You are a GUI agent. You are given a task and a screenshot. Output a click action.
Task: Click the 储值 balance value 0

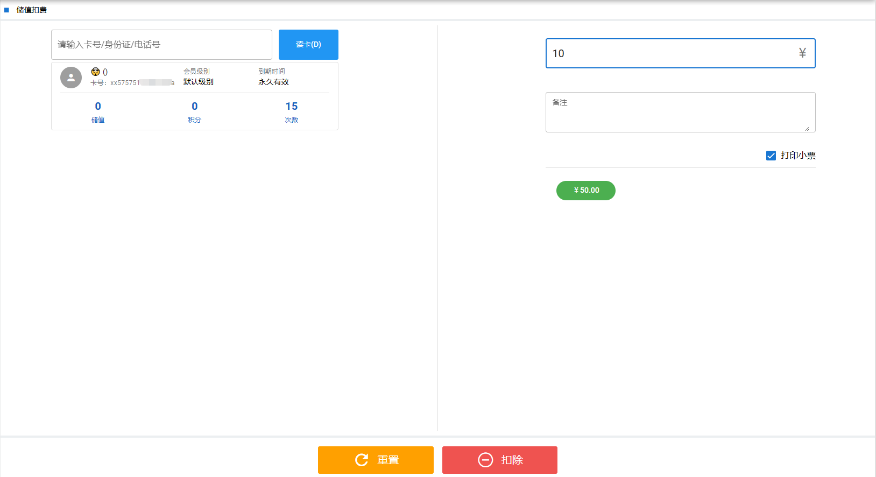point(98,106)
